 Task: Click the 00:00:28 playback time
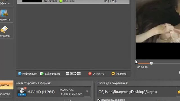143,67
